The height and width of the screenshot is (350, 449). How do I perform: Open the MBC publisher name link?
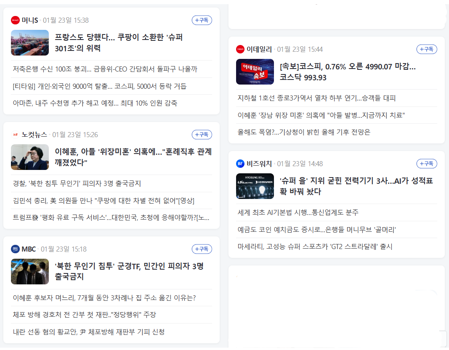click(29, 249)
